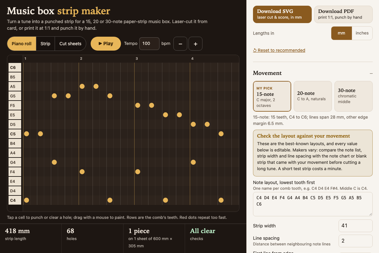
Task: Collapse the Movement section
Action: [x=371, y=73]
